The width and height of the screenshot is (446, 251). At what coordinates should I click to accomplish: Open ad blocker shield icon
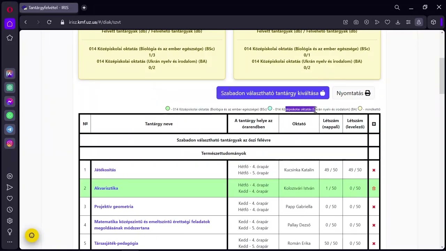(x=367, y=22)
